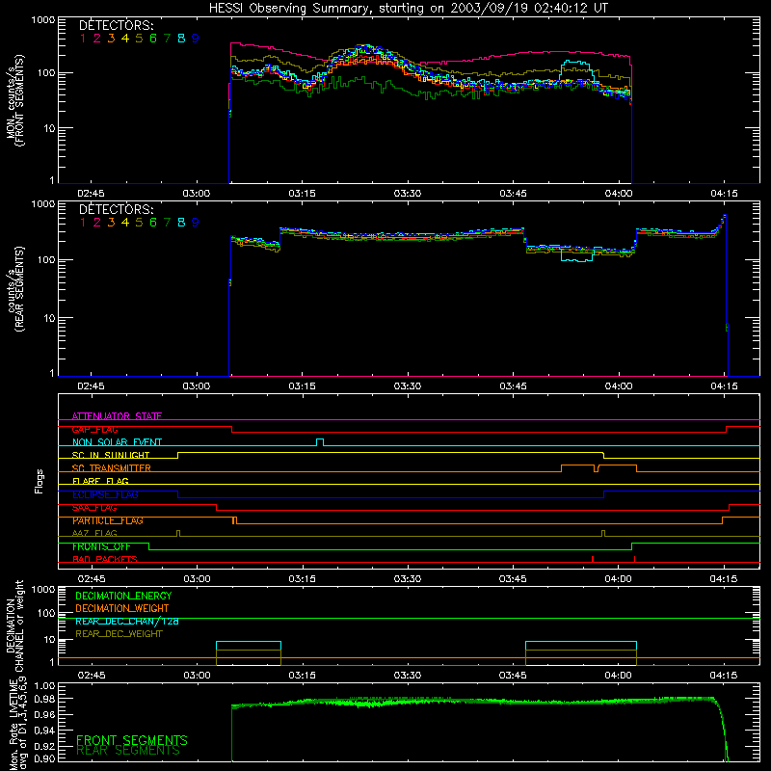This screenshot has width=771, height=771.
Task: Click detector 6 in the front segments legend
Action: tap(153, 39)
